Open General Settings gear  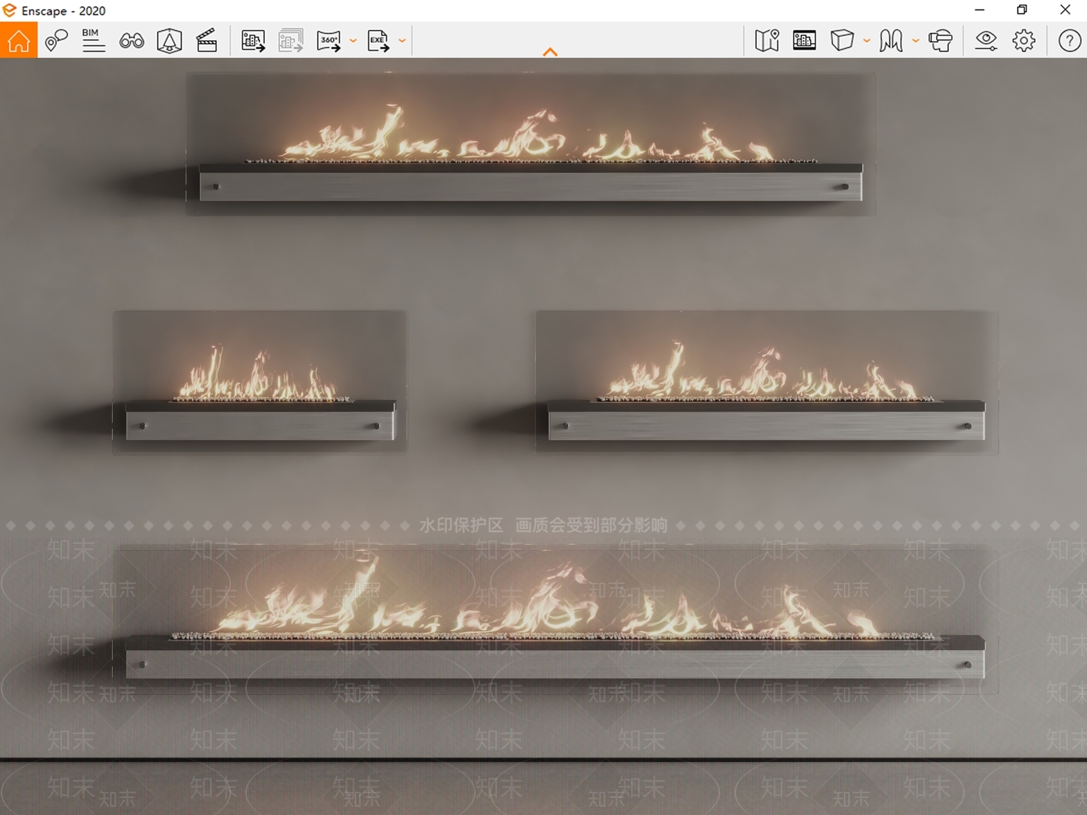1024,41
